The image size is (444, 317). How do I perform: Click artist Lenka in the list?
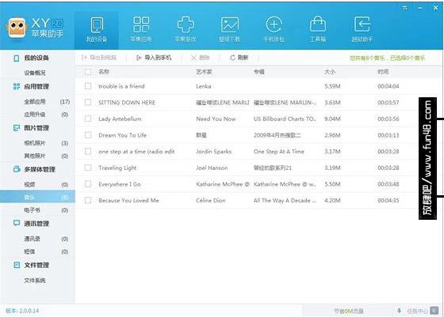[x=204, y=86]
